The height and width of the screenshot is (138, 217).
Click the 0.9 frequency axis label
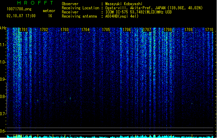3,79
